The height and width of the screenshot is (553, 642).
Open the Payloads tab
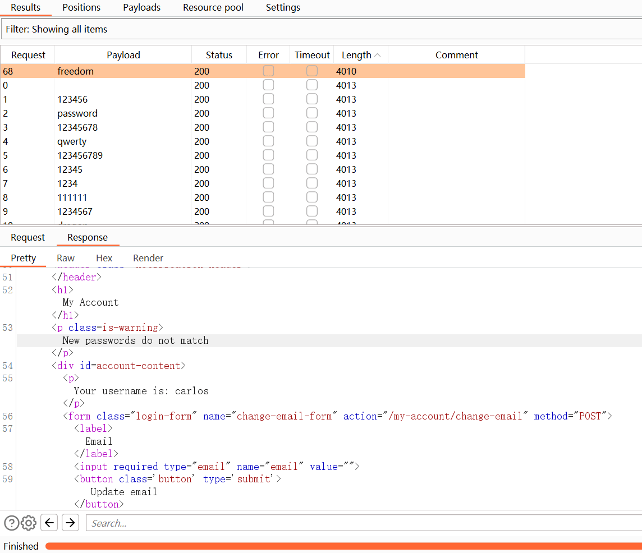141,8
